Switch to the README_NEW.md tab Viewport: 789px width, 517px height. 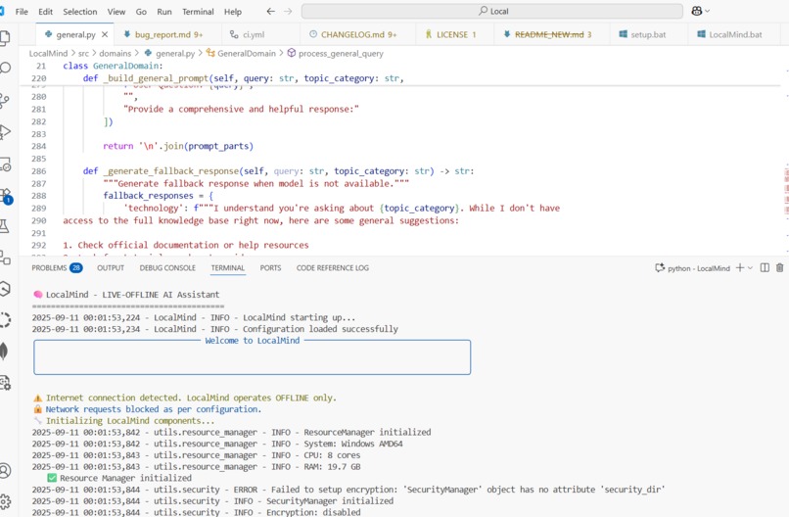pos(552,34)
